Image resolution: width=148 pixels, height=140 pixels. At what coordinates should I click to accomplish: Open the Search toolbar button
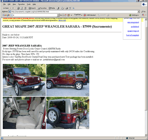point(32,8)
